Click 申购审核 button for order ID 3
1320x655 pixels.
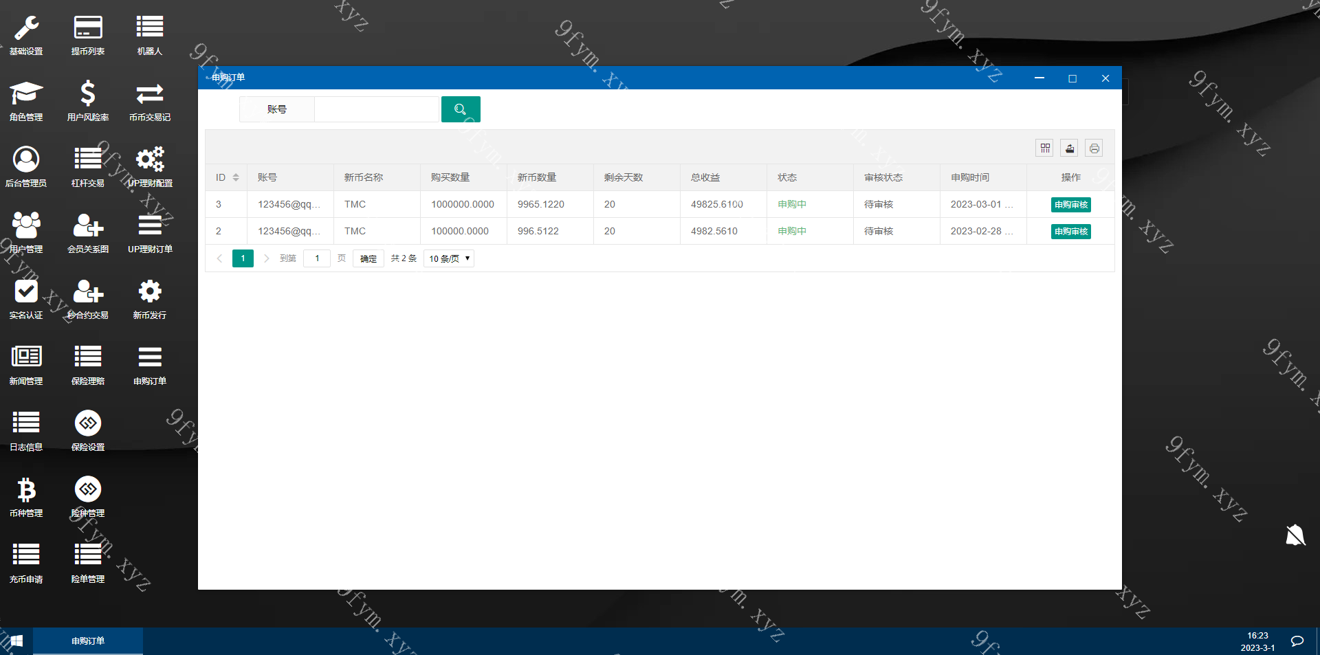point(1071,205)
